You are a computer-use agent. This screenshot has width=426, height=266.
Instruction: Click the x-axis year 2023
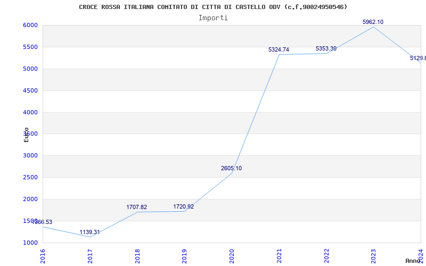[x=374, y=256]
